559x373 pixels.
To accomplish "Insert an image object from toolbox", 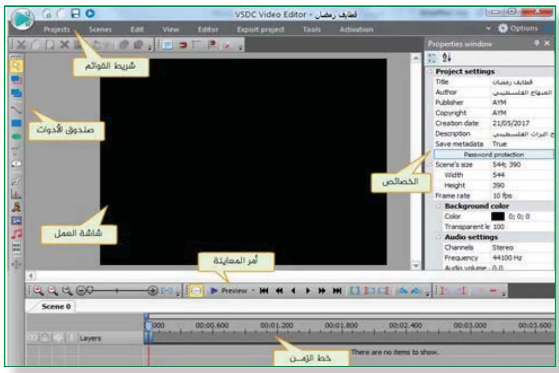I will point(16,221).
